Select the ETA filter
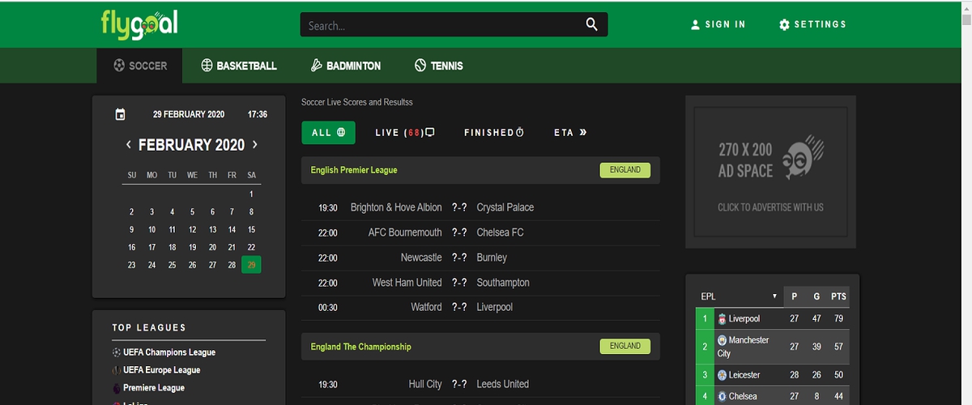Viewport: 972px width, 405px height. click(570, 132)
